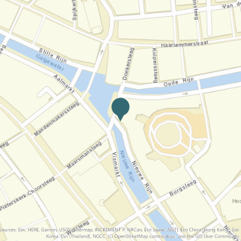Click the upward arrow on Vismarkt

point(121,183)
